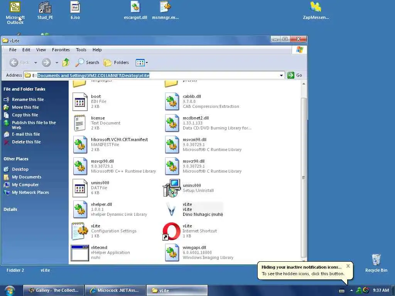Click the Forward navigation arrow
This screenshot has width=395, height=296.
click(46, 62)
